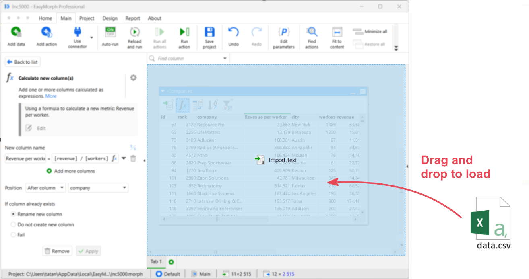Image resolution: width=529 pixels, height=279 pixels.
Task: Select Rename new column option
Action: 37,214
